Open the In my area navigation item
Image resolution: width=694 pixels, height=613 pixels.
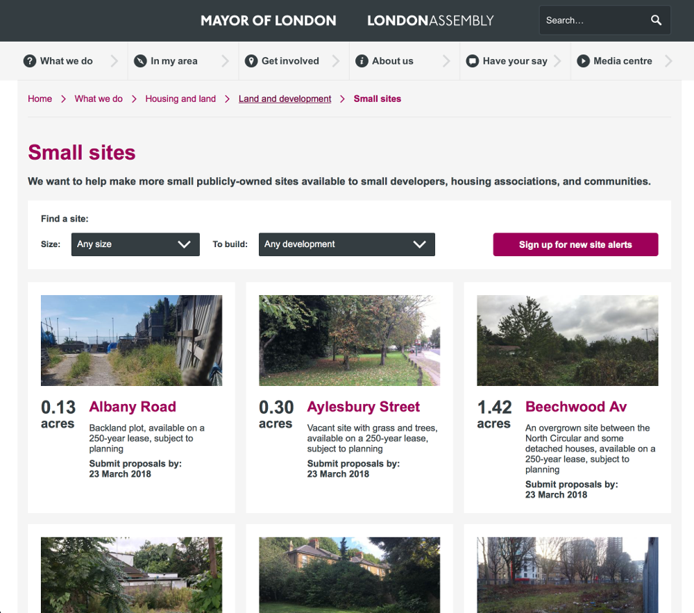coord(174,61)
